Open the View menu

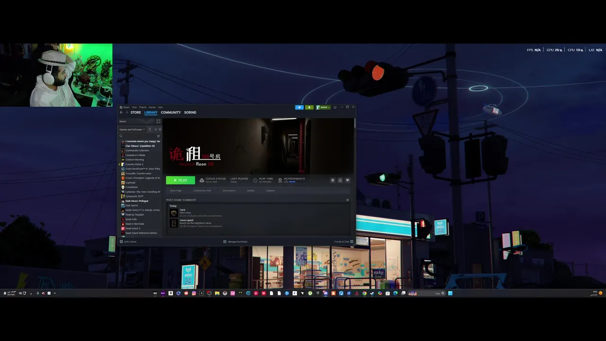(134, 107)
